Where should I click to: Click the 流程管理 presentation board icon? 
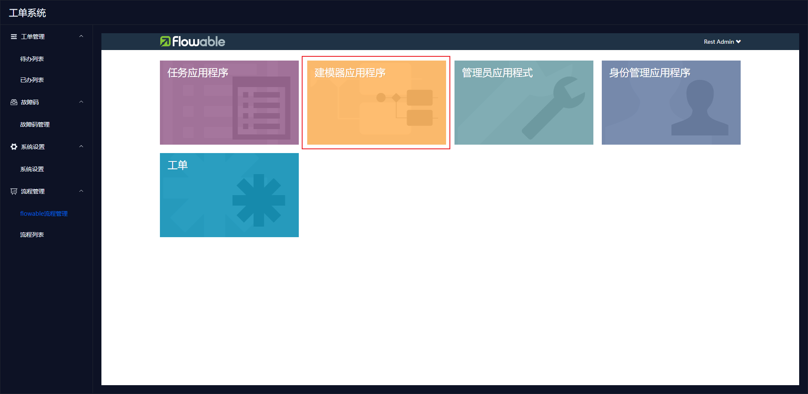[14, 191]
